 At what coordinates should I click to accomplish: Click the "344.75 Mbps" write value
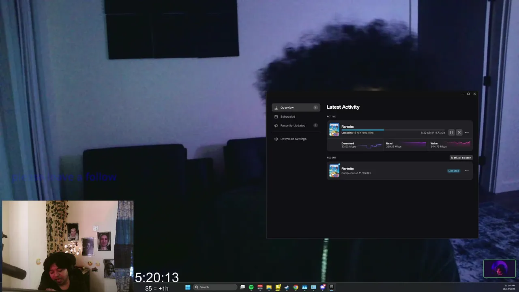(438, 146)
